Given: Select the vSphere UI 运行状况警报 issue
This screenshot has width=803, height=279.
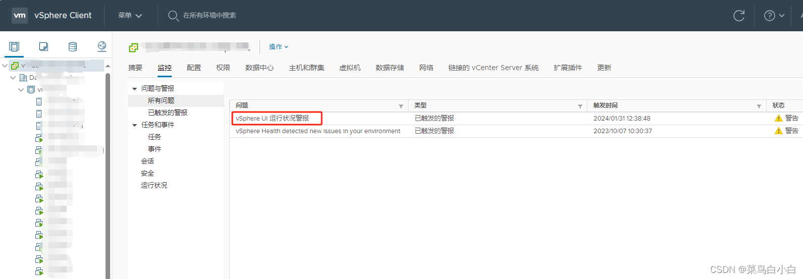Looking at the screenshot, I should 272,118.
